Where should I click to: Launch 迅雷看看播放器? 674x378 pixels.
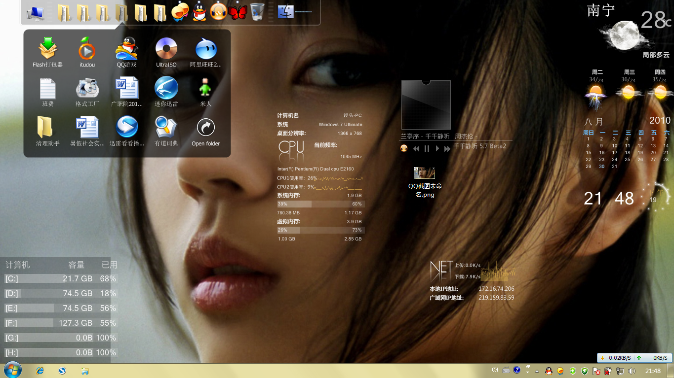pyautogui.click(x=127, y=131)
